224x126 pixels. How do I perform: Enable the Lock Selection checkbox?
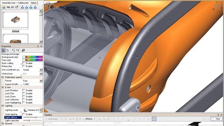[24, 99]
